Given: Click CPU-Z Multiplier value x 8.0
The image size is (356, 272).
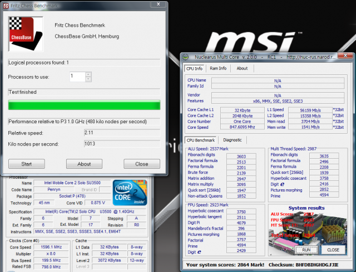Looking at the screenshot, I should click(x=51, y=254).
